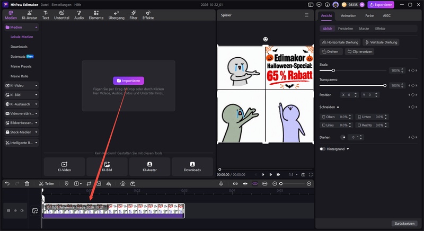Open the Filter section
Image resolution: width=424 pixels, height=231 pixels.
coord(134,15)
